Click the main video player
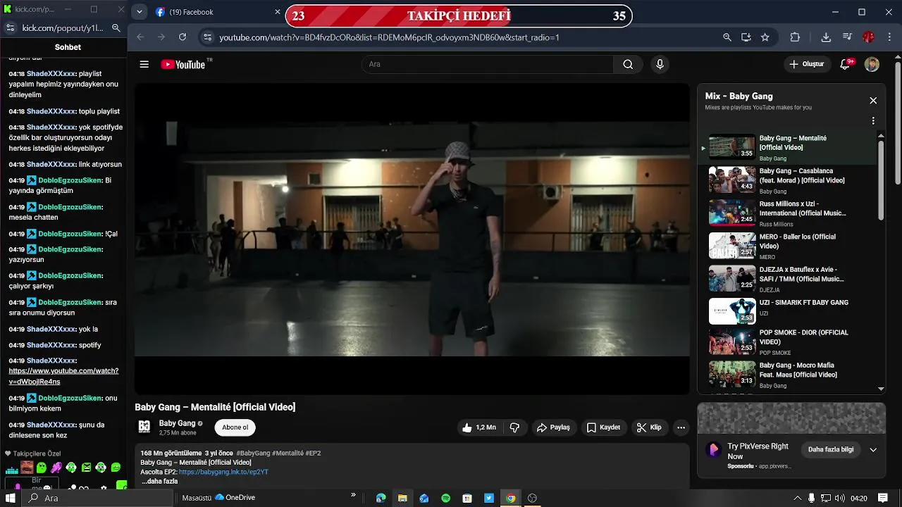Viewport: 902px width, 507px height. point(412,239)
